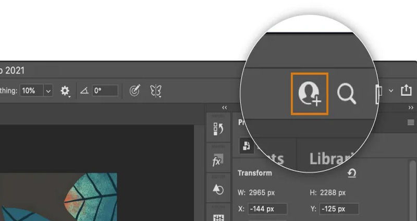Image resolution: width=417 pixels, height=221 pixels.
Task: Open the Adjustments panel icon
Action: 218,191
